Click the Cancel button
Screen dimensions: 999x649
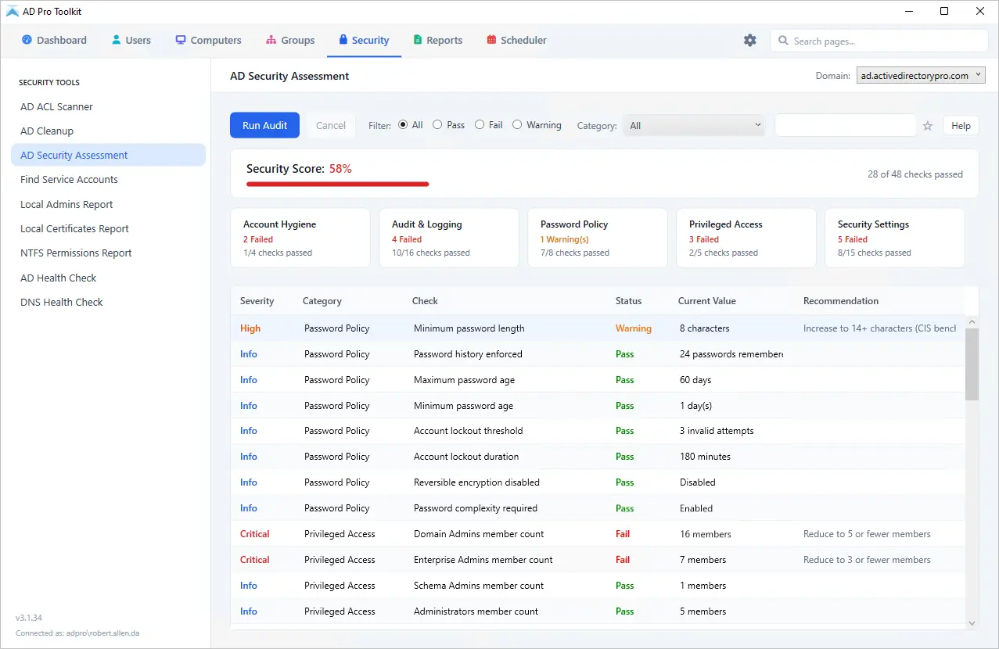coord(331,125)
